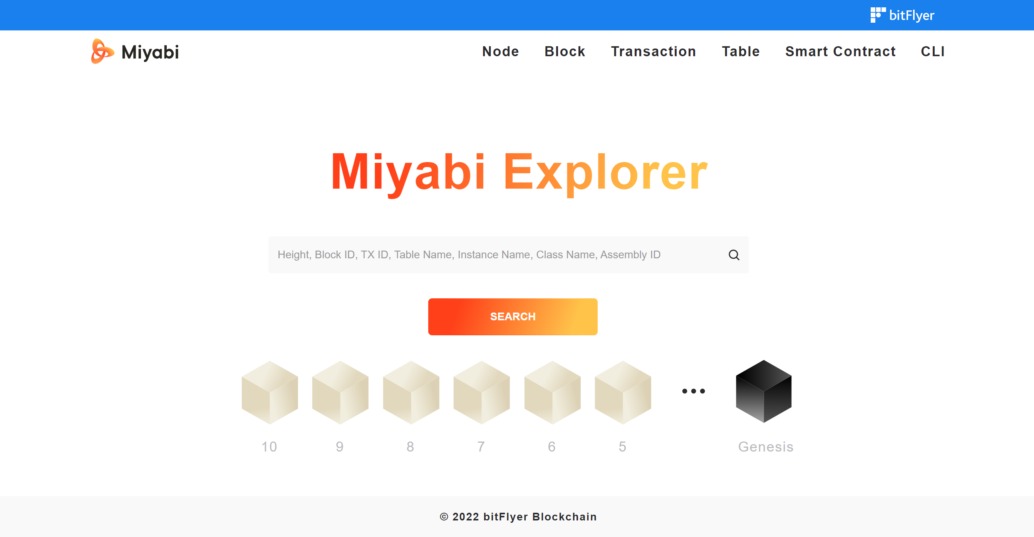This screenshot has width=1034, height=537.
Task: Expand the three dots between blocks
Action: [693, 391]
